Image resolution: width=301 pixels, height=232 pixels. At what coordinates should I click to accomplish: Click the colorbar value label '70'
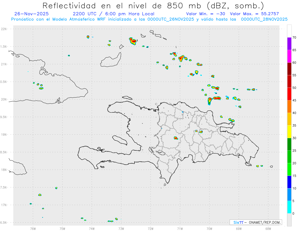click(294, 38)
